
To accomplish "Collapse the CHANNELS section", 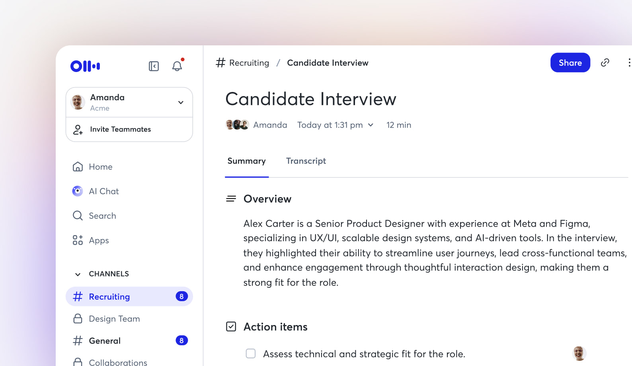I will click(78, 274).
